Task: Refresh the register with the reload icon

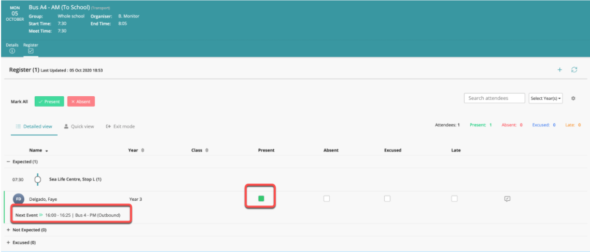Action: [x=574, y=69]
